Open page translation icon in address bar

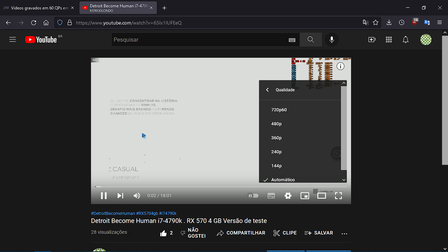[366, 23]
